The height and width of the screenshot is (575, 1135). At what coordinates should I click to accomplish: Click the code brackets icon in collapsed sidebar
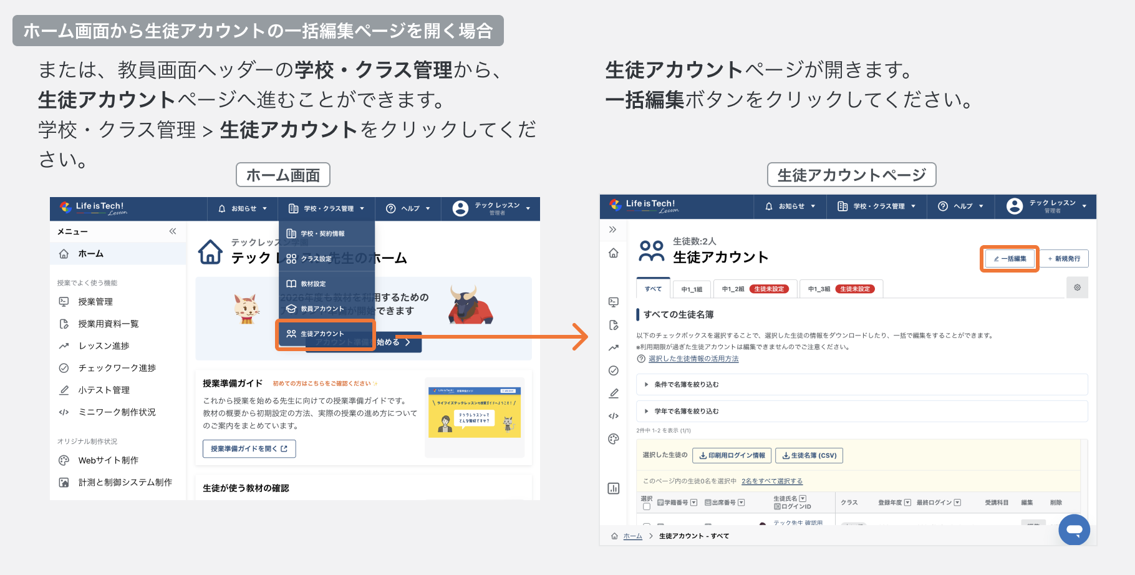pyautogui.click(x=614, y=416)
